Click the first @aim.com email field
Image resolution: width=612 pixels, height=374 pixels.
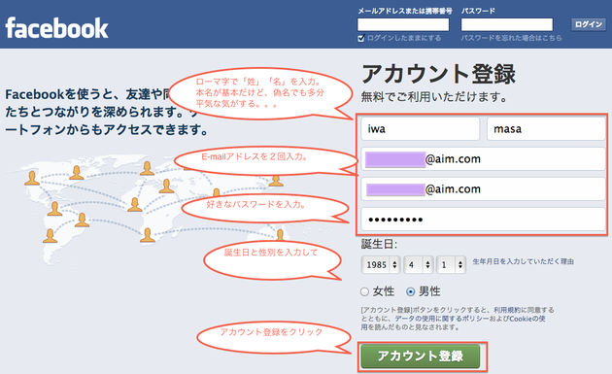click(x=483, y=159)
